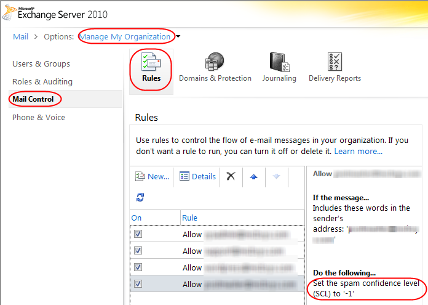Open rule Details
The height and width of the screenshot is (305, 428).
(x=197, y=176)
